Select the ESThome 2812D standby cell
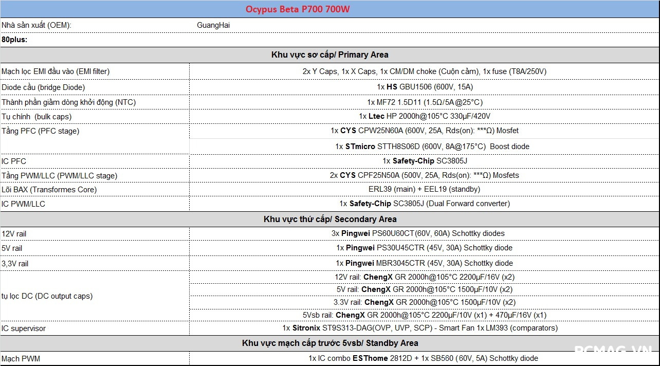The image size is (660, 366). click(x=424, y=358)
